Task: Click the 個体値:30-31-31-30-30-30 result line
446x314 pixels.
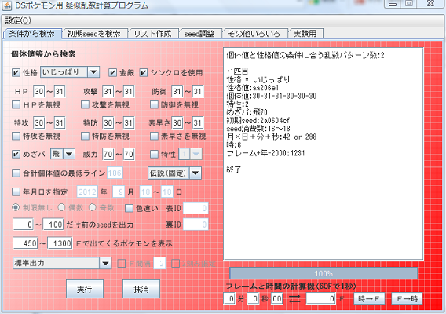Action: pyautogui.click(x=272, y=96)
